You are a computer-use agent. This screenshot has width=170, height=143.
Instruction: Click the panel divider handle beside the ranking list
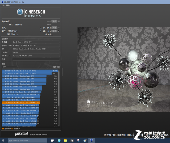pyautogui.click(x=62, y=72)
